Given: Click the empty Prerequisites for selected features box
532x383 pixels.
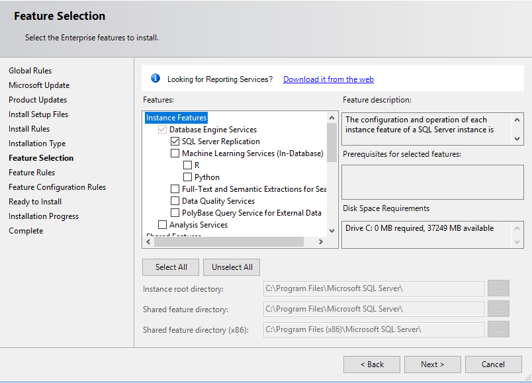Looking at the screenshot, I should point(433,182).
